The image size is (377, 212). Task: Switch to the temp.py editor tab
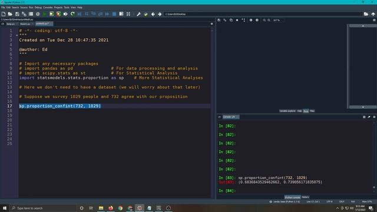click(x=11, y=24)
